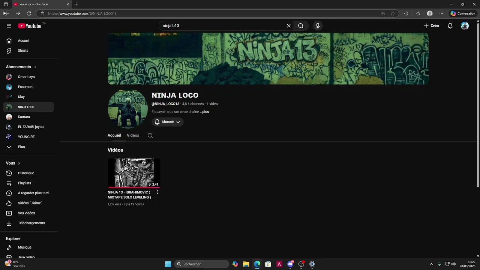This screenshot has width=480, height=270.
Task: Expand more subscriptions with Plus
Action: pyautogui.click(x=28, y=147)
